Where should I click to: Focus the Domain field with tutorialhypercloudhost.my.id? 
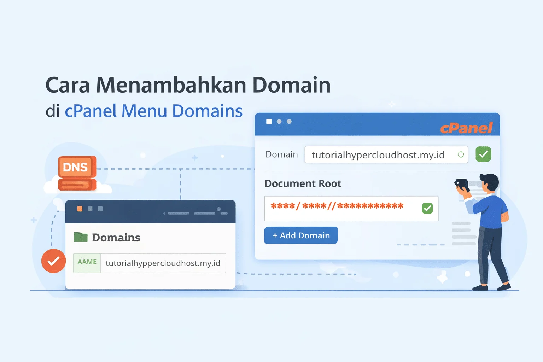(386, 154)
